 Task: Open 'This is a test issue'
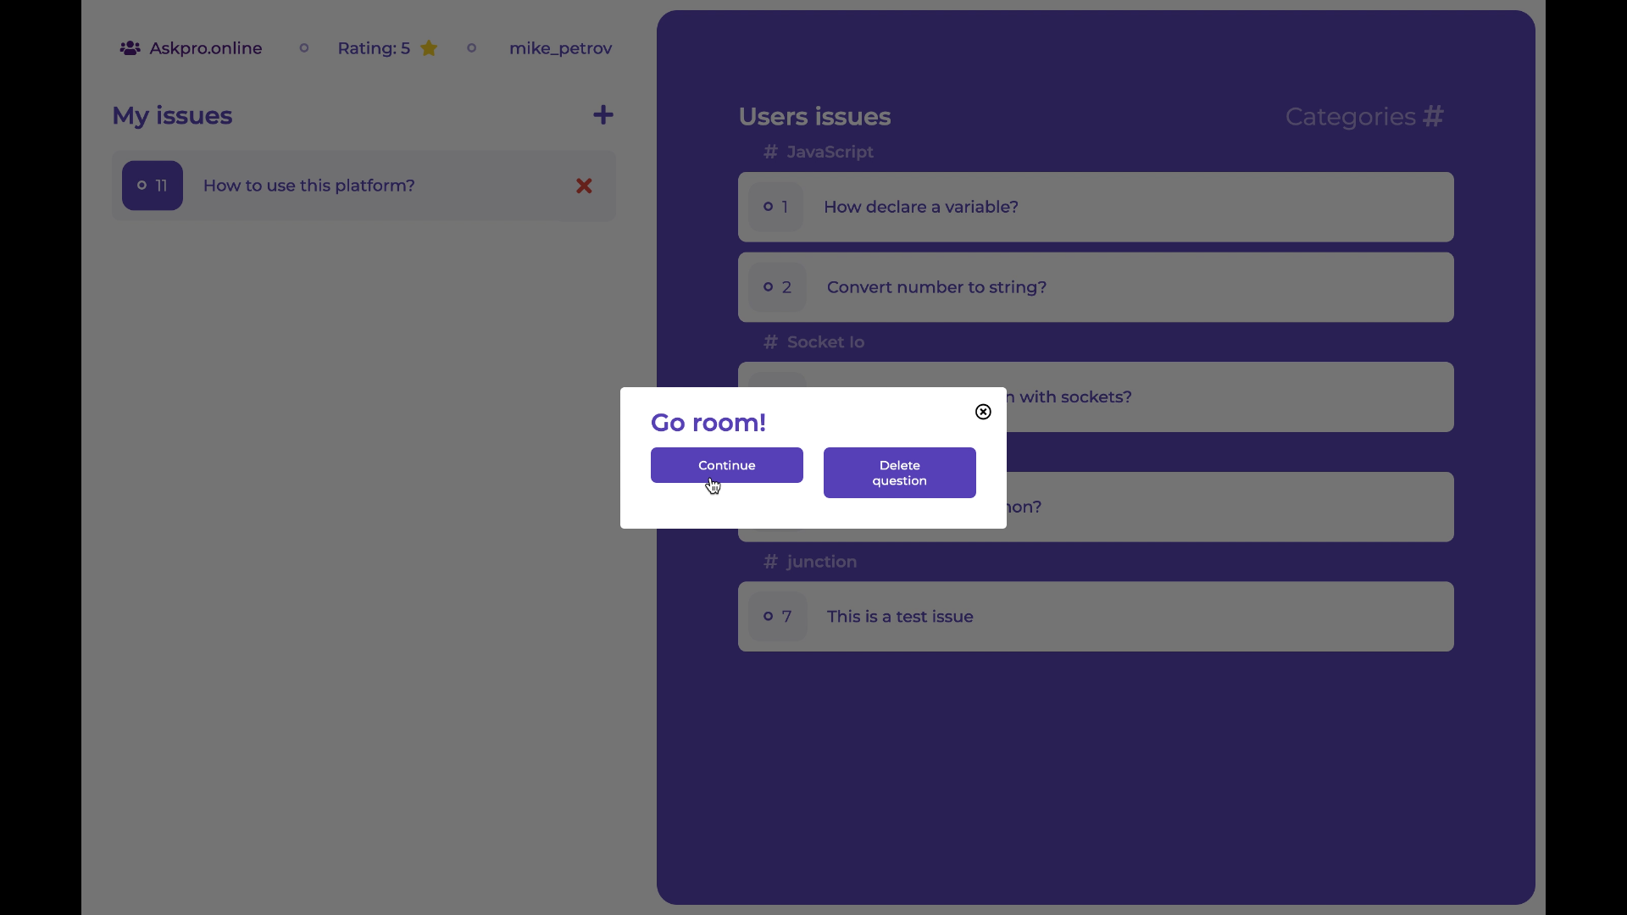tap(899, 617)
